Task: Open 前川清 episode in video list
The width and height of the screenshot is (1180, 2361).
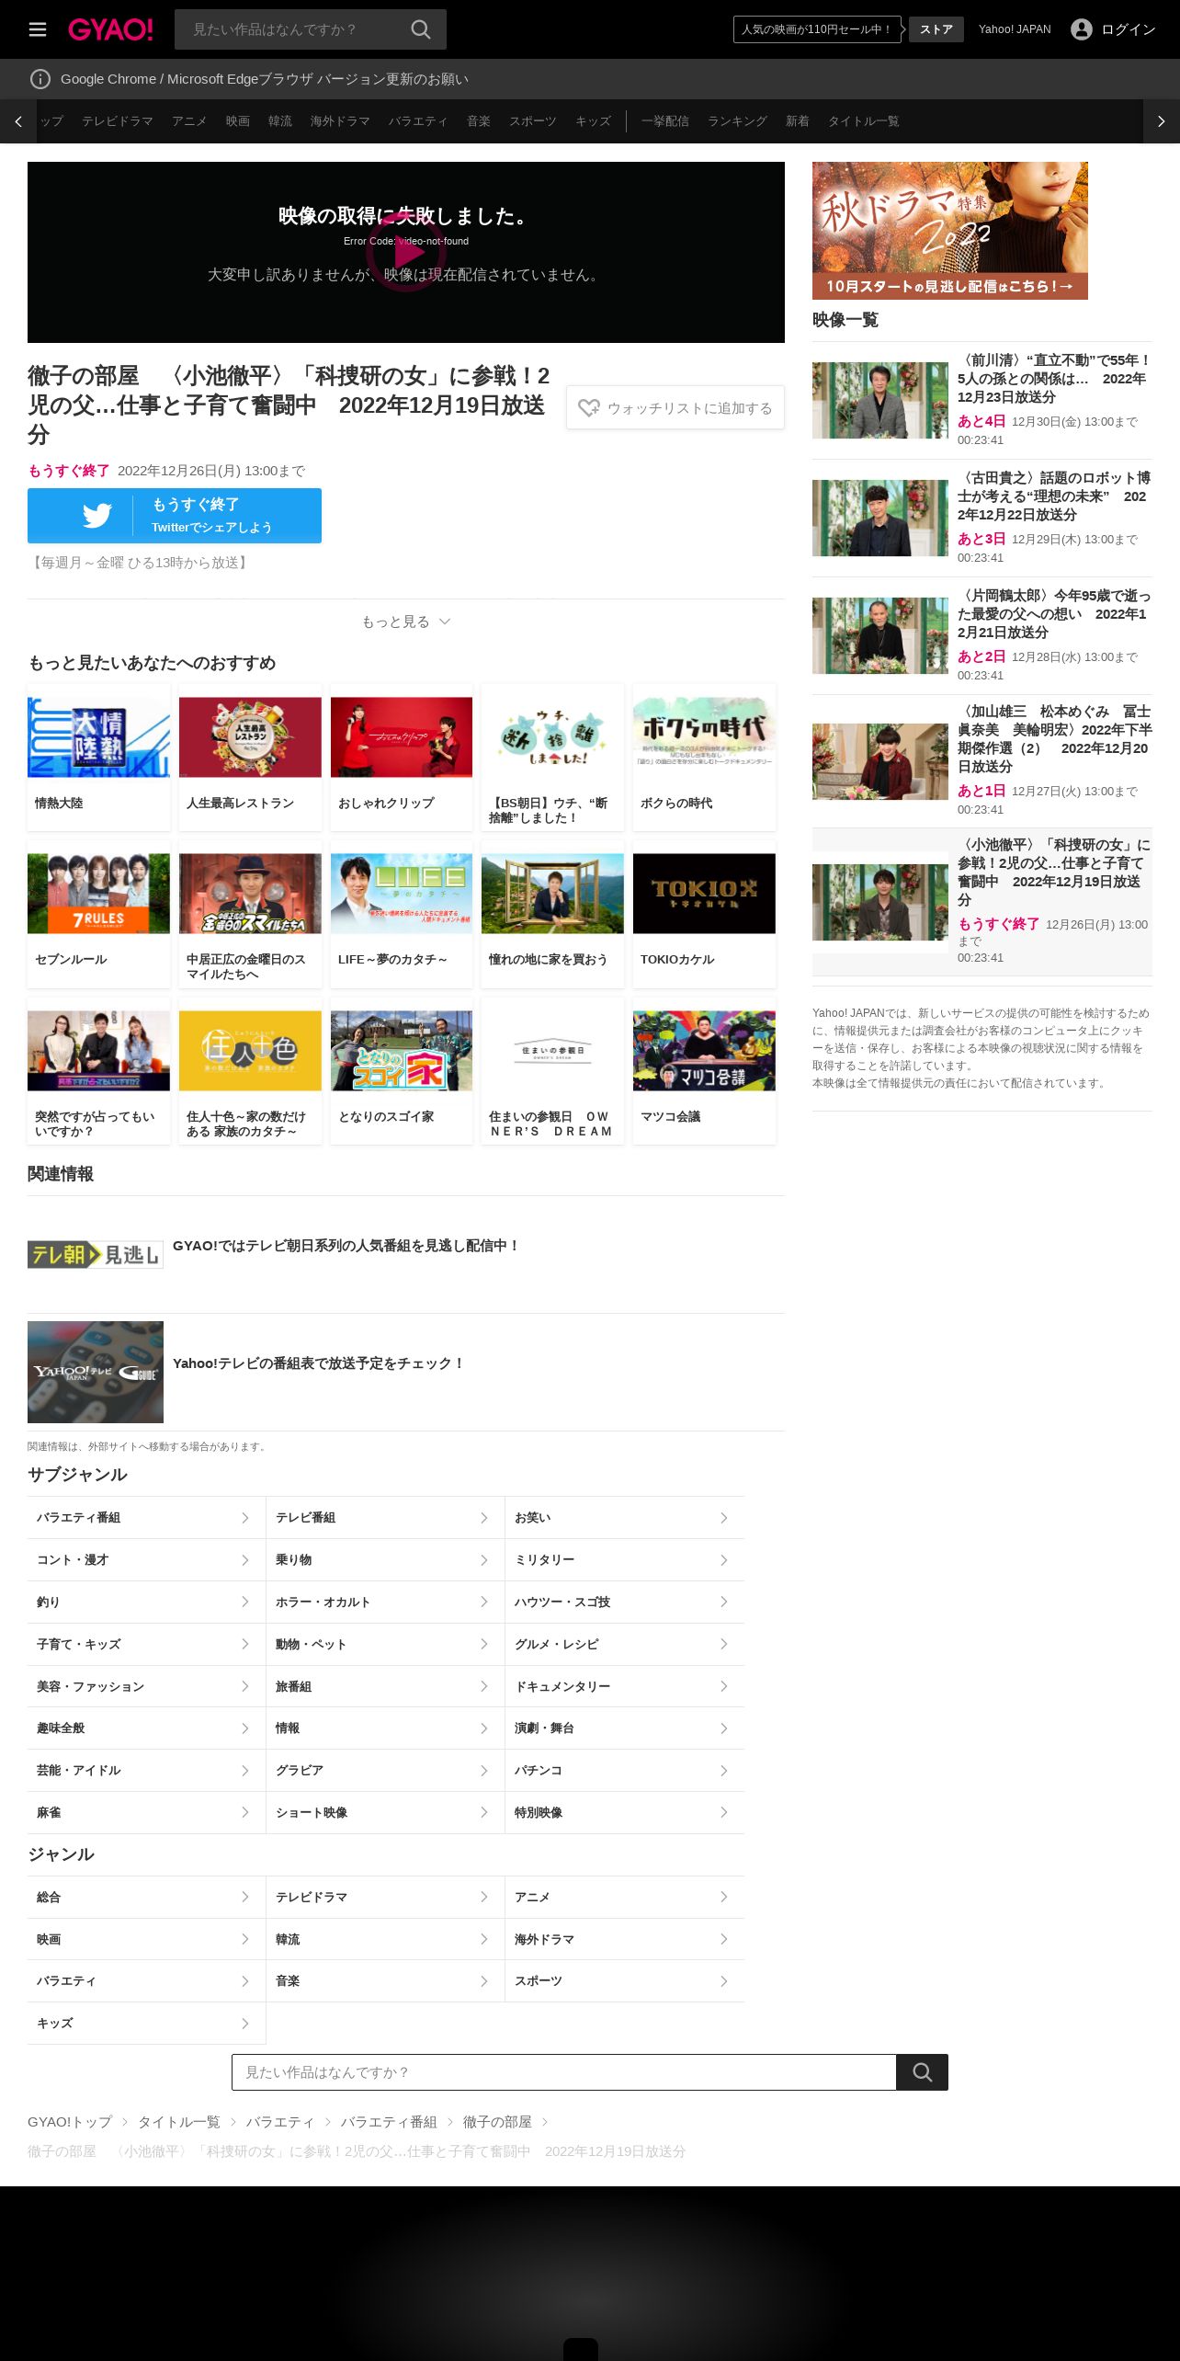Action: tap(982, 400)
